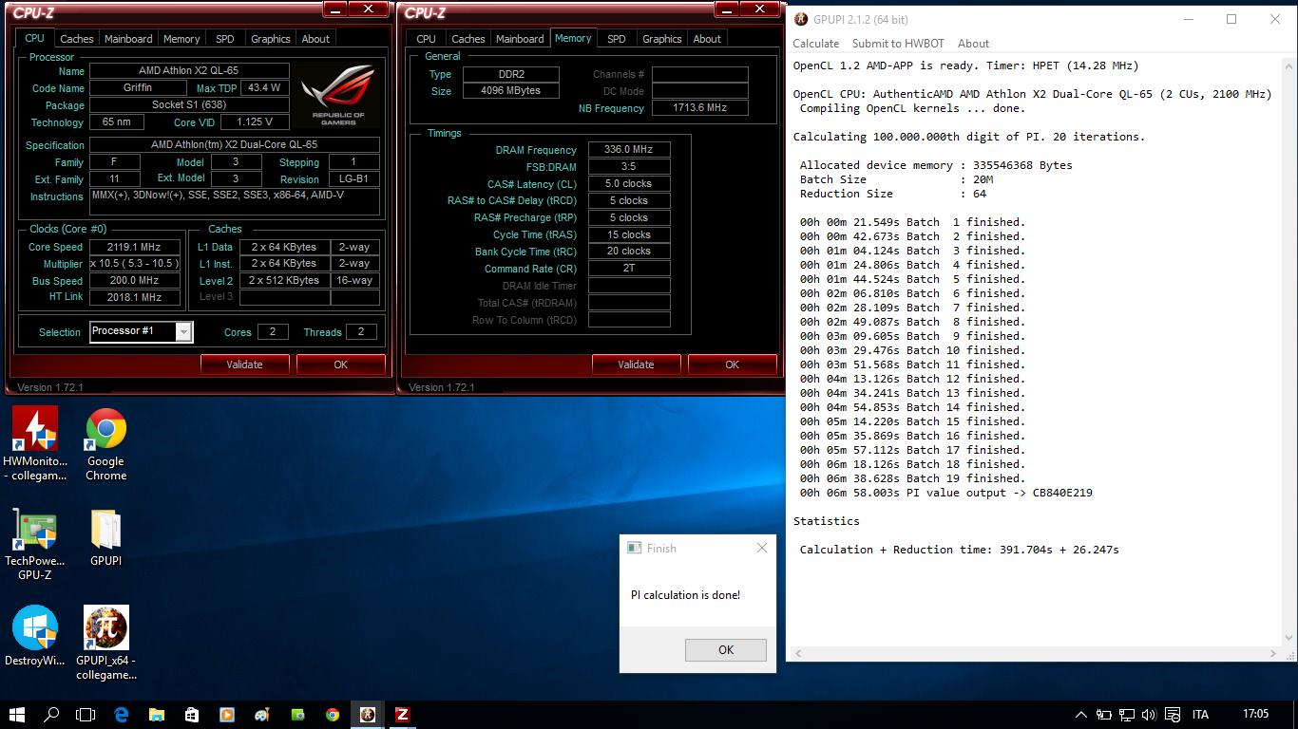Screen dimensions: 1298x729
Task: Open Submit to HWBOT menu
Action: tap(898, 44)
